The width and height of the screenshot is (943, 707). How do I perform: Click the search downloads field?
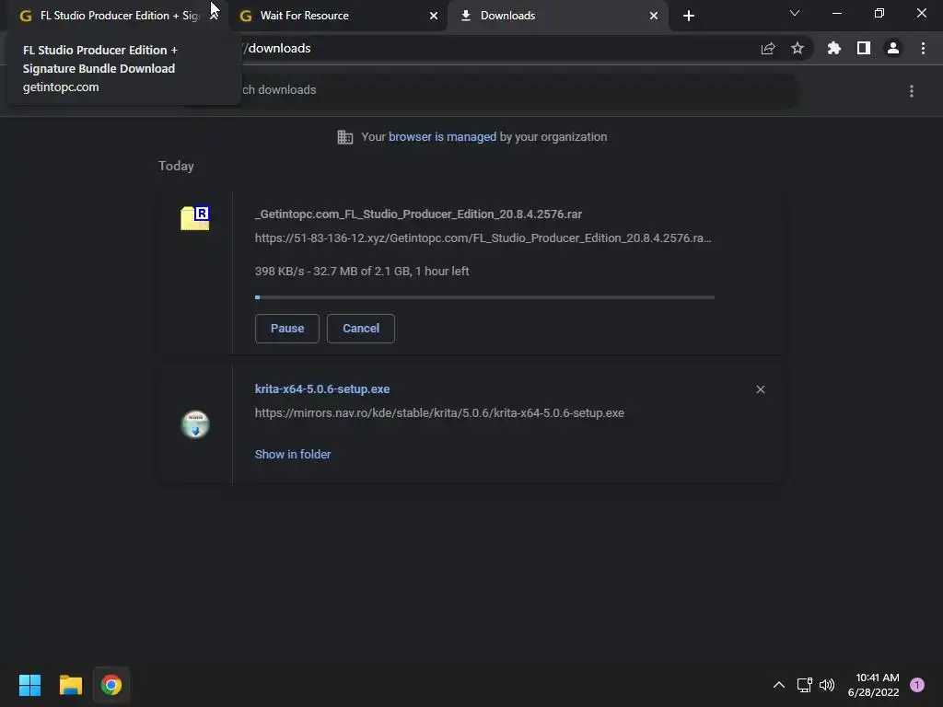(x=492, y=90)
